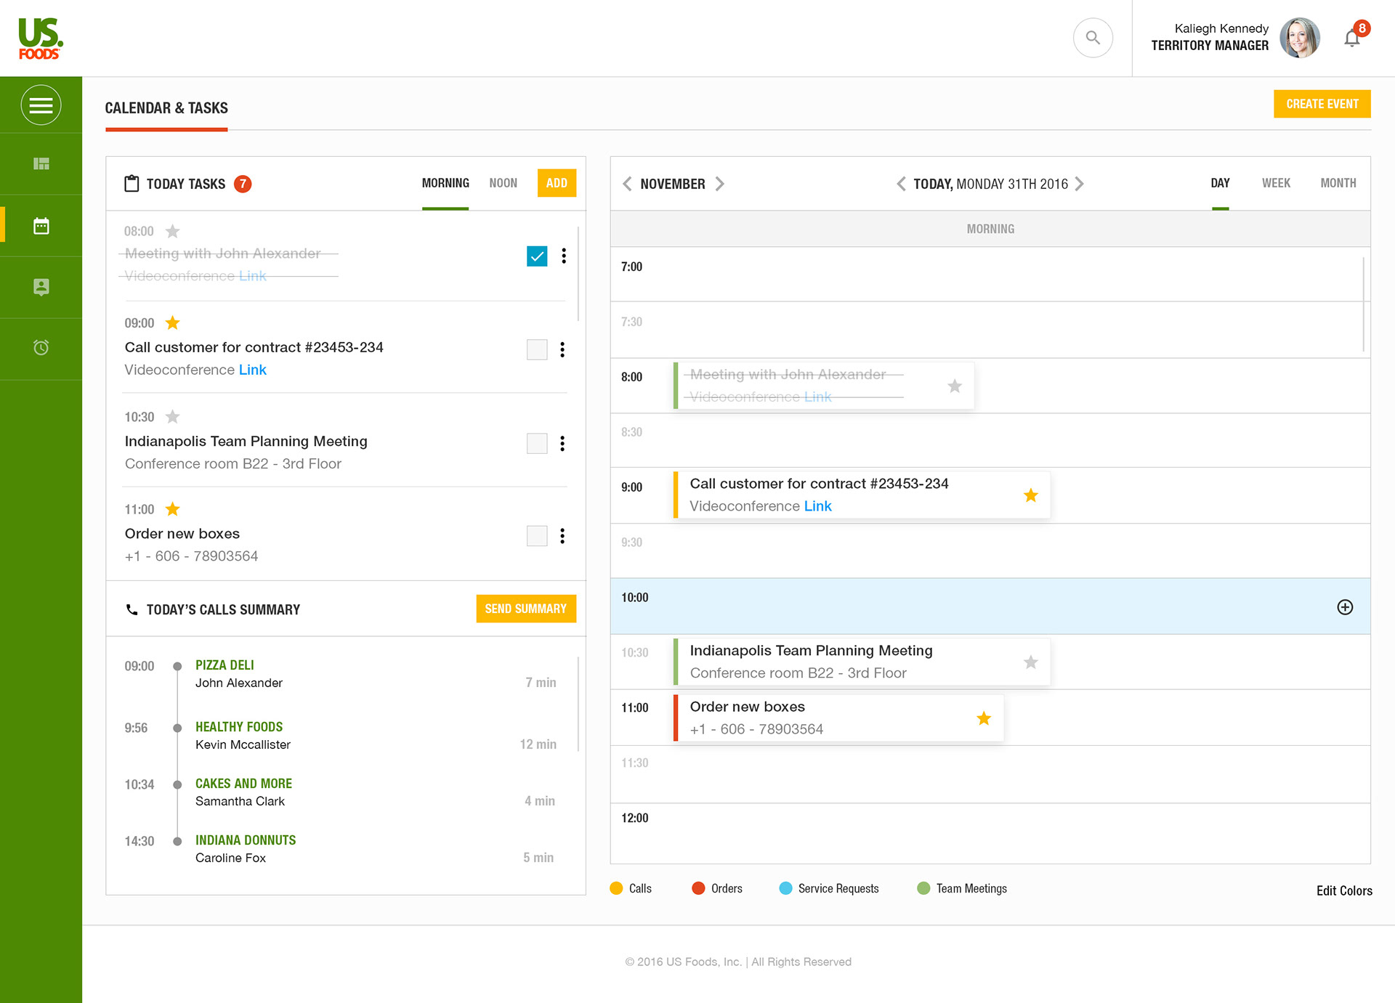Open options menu for Indianapolis Team Planning task
1395x1003 pixels.
pos(562,444)
